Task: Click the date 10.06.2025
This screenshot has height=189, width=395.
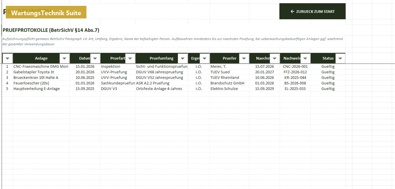Action: coord(85,77)
